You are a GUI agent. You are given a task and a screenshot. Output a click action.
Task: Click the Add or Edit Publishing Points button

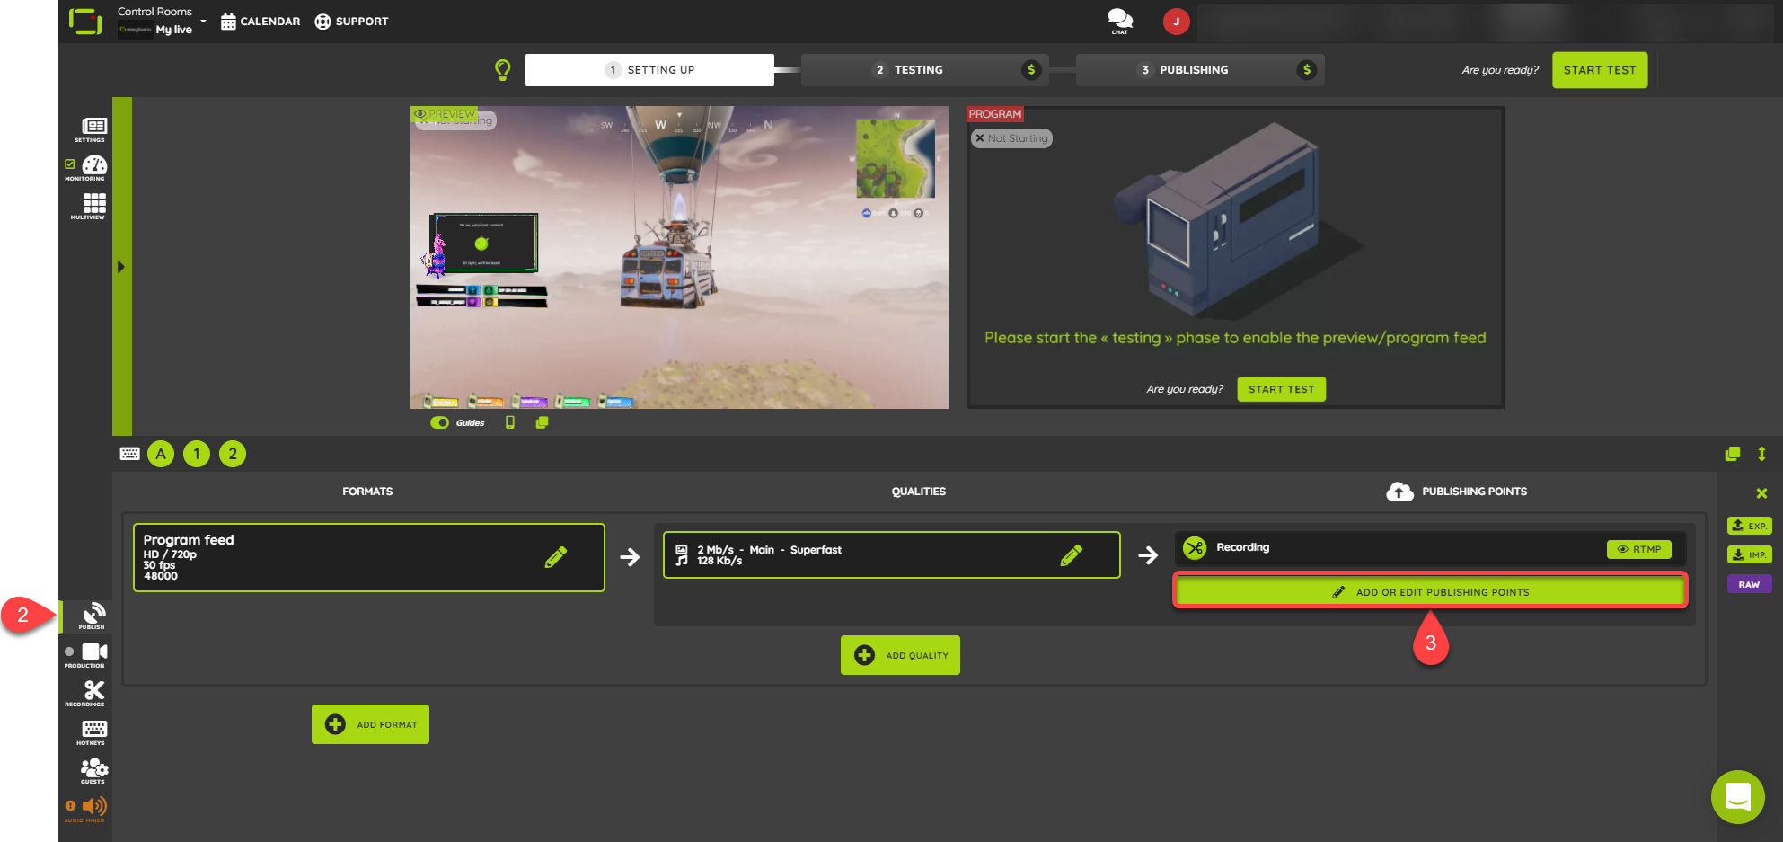[x=1429, y=591]
